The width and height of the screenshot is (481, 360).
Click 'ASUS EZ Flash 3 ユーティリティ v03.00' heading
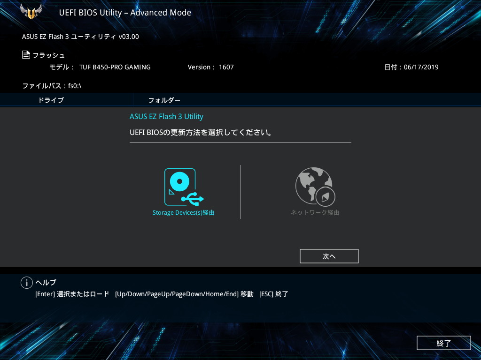pyautogui.click(x=80, y=37)
